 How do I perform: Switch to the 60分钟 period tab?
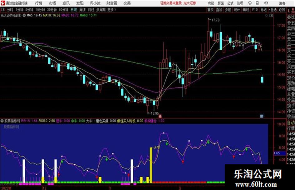click(63, 10)
